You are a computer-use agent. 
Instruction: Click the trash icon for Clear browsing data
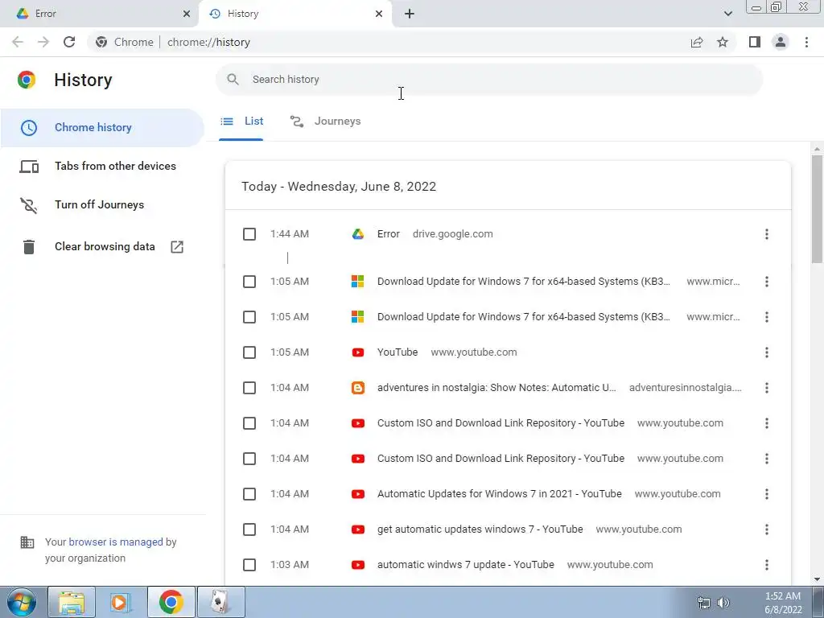coord(29,246)
